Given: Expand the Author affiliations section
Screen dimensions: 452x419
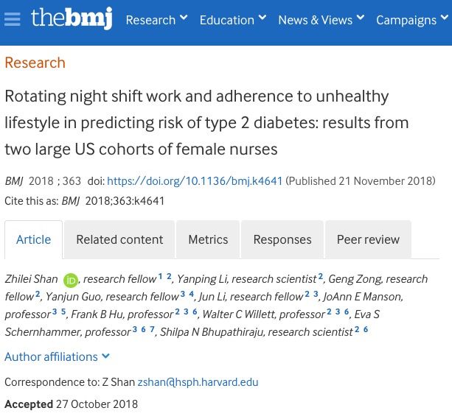Looking at the screenshot, I should tap(57, 357).
